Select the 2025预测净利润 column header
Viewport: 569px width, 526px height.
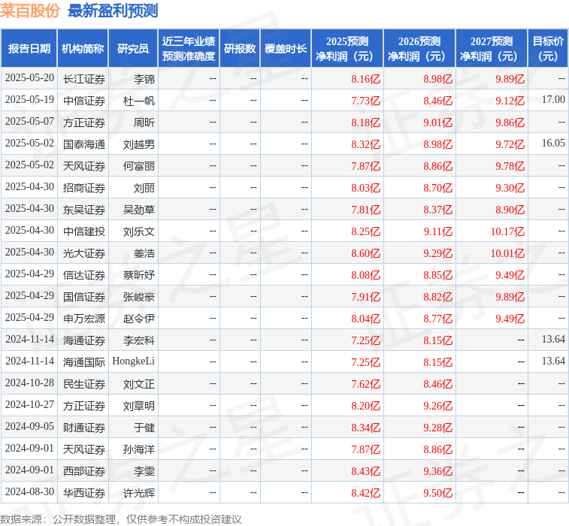pos(347,48)
